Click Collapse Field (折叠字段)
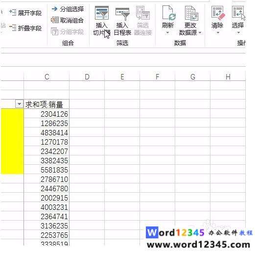 (x=25, y=28)
